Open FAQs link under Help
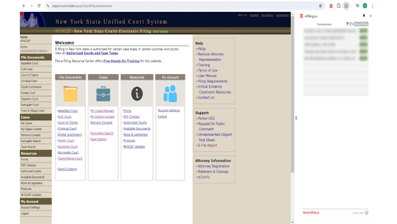 (x=202, y=49)
